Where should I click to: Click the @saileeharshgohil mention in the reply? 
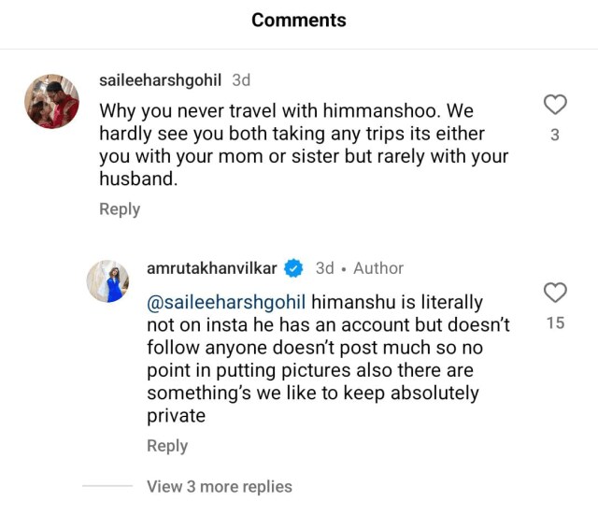(x=226, y=303)
